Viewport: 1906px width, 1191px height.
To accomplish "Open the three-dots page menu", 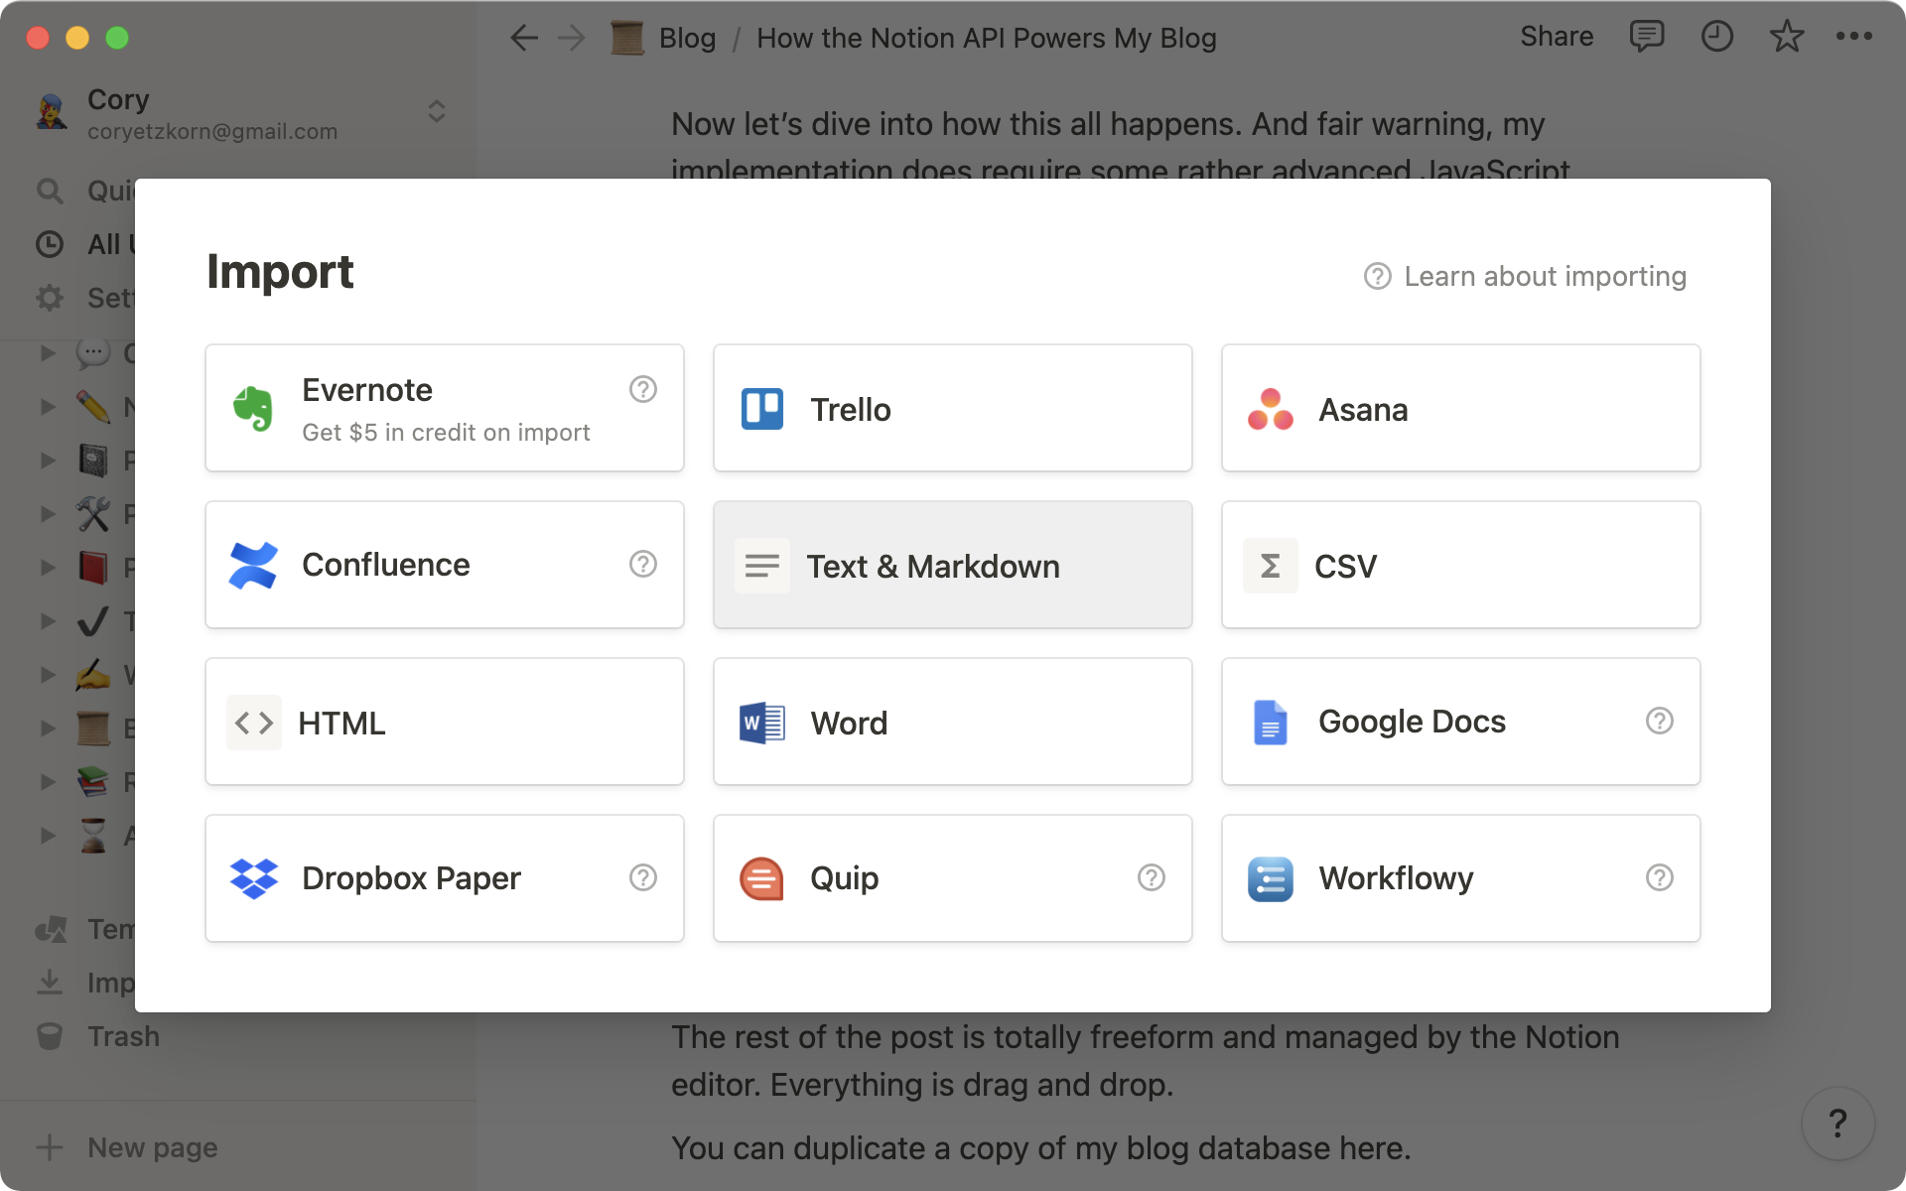I will coord(1853,37).
